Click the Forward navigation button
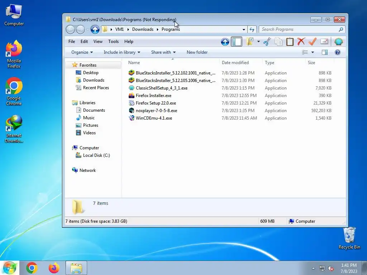This screenshot has height=275, width=367. [x=80, y=29]
